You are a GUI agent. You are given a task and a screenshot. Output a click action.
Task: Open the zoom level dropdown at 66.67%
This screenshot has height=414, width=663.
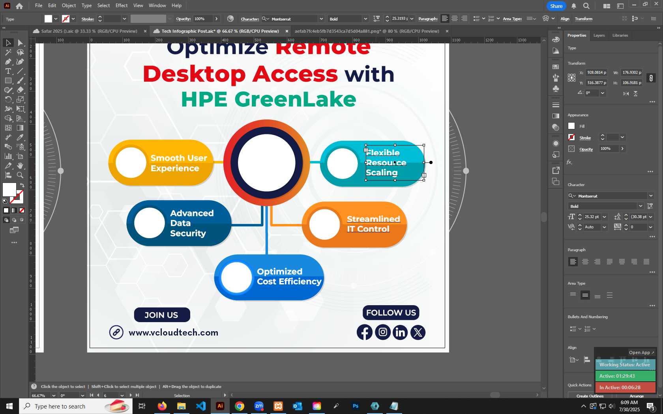coord(54,395)
